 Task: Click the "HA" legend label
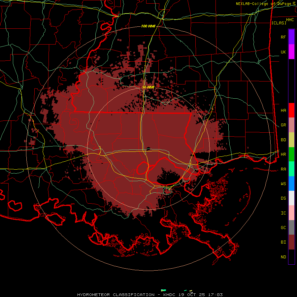[x=283, y=111]
